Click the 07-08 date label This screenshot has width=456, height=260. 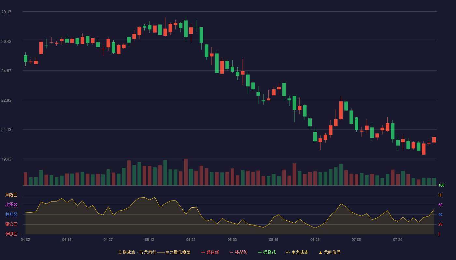[x=356, y=240]
